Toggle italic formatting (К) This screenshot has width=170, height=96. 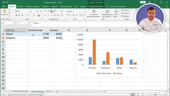[19, 15]
